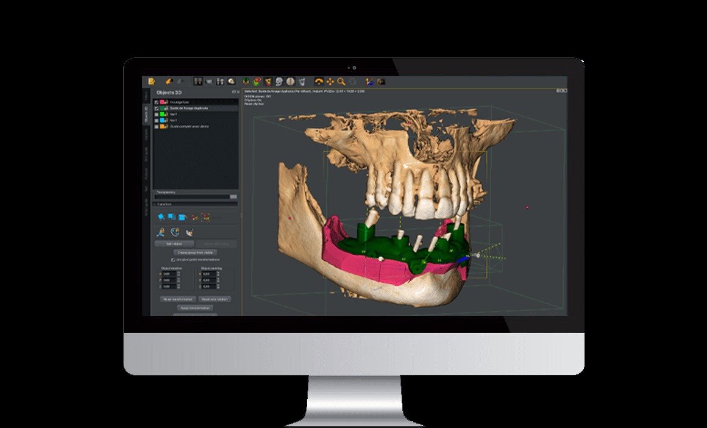Click the first blue shape icon under Transform
Viewport: 707px width, 428px height.
click(x=161, y=216)
